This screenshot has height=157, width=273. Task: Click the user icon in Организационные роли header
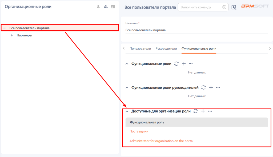click(x=98, y=7)
